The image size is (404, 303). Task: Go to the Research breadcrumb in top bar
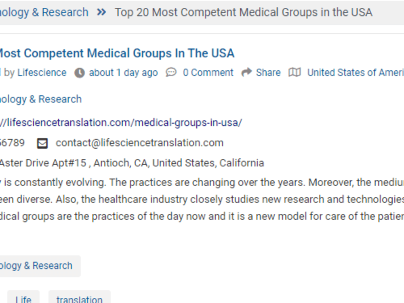[44, 13]
